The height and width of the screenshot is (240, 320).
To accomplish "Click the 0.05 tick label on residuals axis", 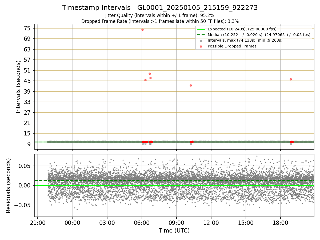I will click(25, 166).
